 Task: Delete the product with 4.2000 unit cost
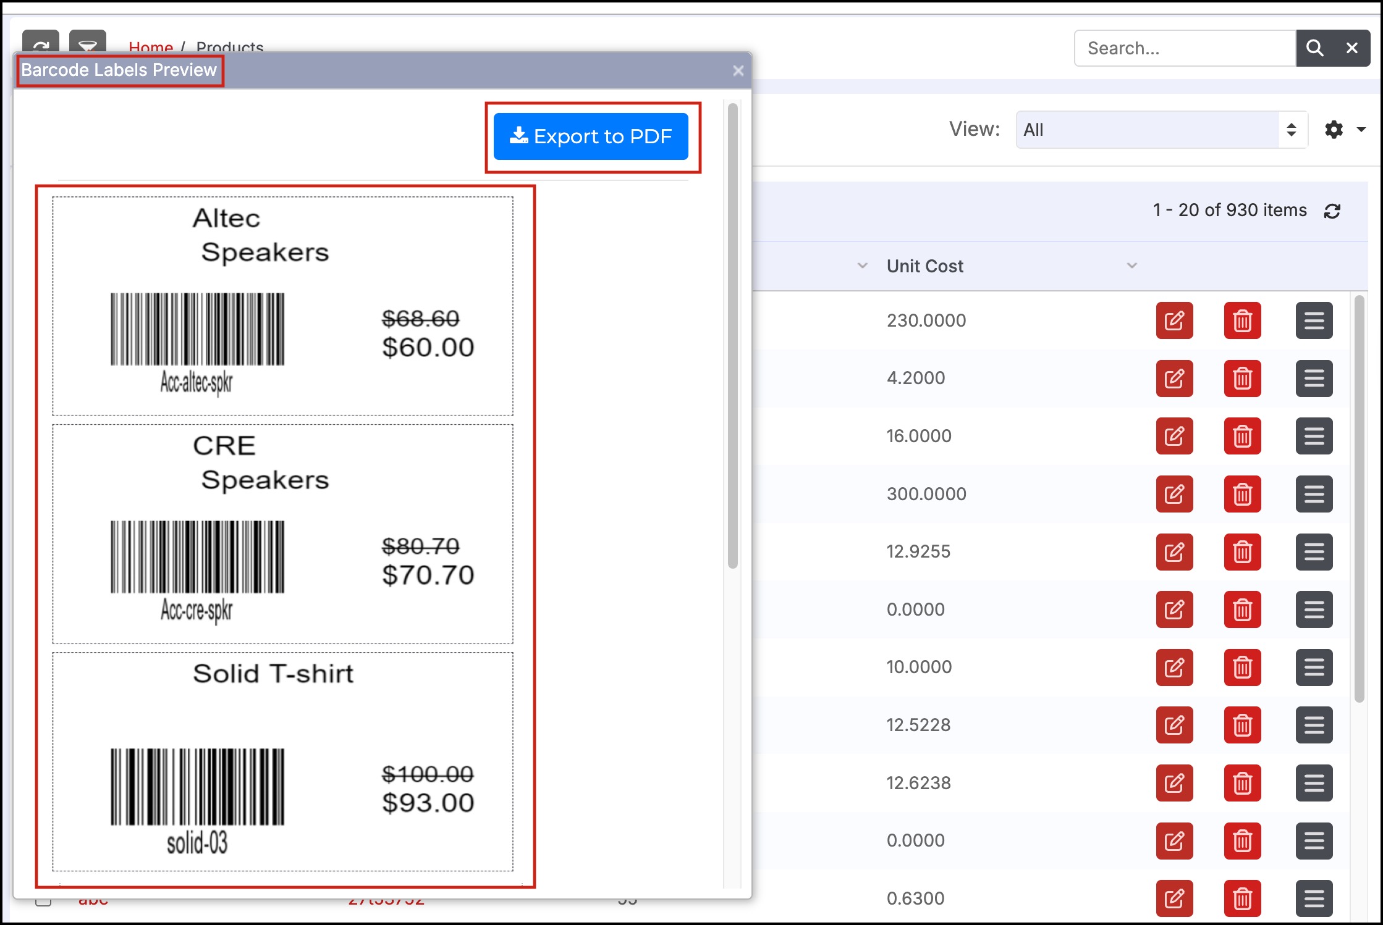coord(1242,378)
